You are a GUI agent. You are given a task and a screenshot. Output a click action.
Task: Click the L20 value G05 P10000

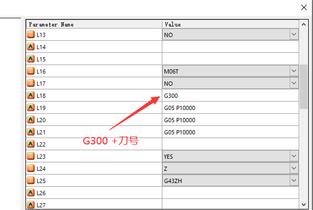click(x=230, y=120)
